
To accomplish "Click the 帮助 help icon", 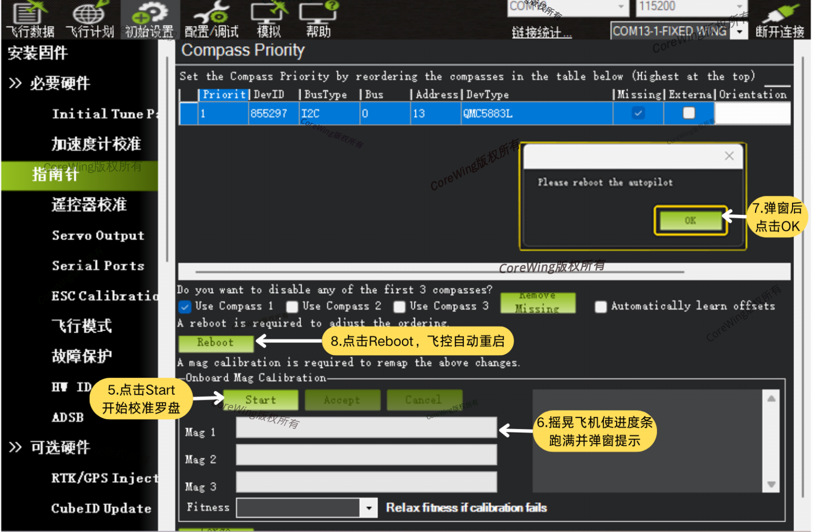I will click(x=319, y=19).
